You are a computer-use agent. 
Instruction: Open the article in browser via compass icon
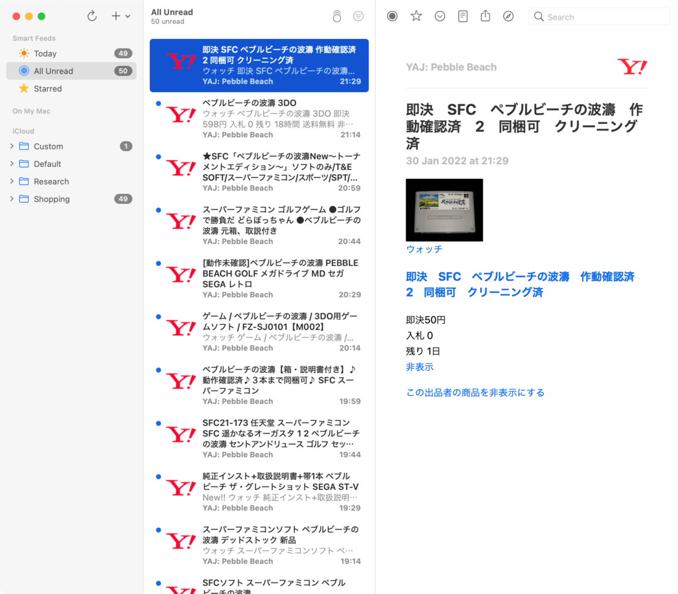point(508,16)
